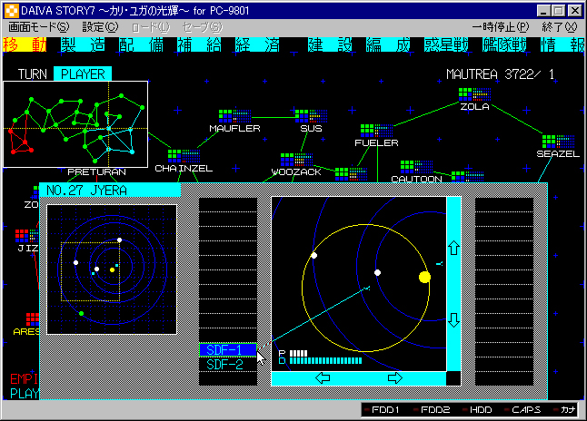Select fleet SDF-1 from the list
This screenshot has width=587, height=421.
(224, 350)
